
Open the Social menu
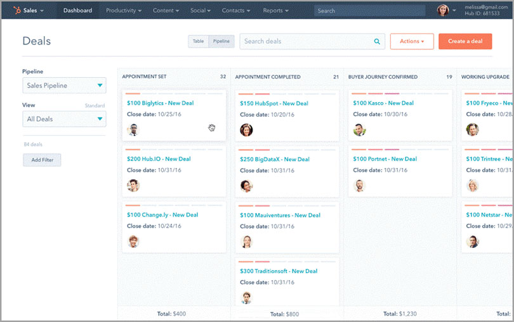pyautogui.click(x=201, y=11)
